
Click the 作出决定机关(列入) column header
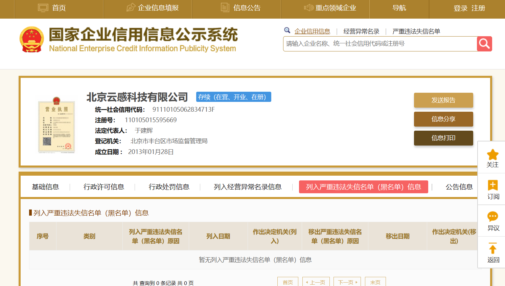pos(275,236)
